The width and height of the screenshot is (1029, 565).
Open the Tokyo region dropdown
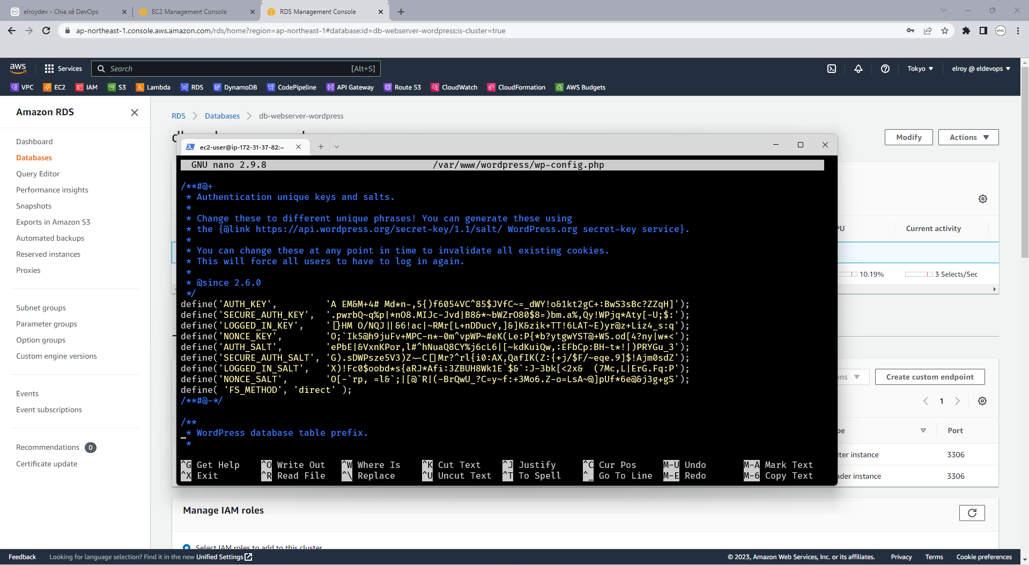pyautogui.click(x=920, y=69)
